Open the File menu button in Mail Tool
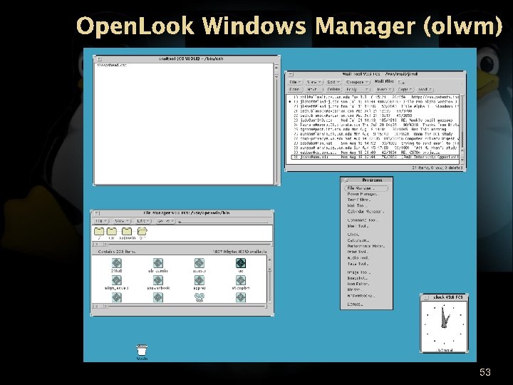The image size is (513, 385). pos(295,82)
